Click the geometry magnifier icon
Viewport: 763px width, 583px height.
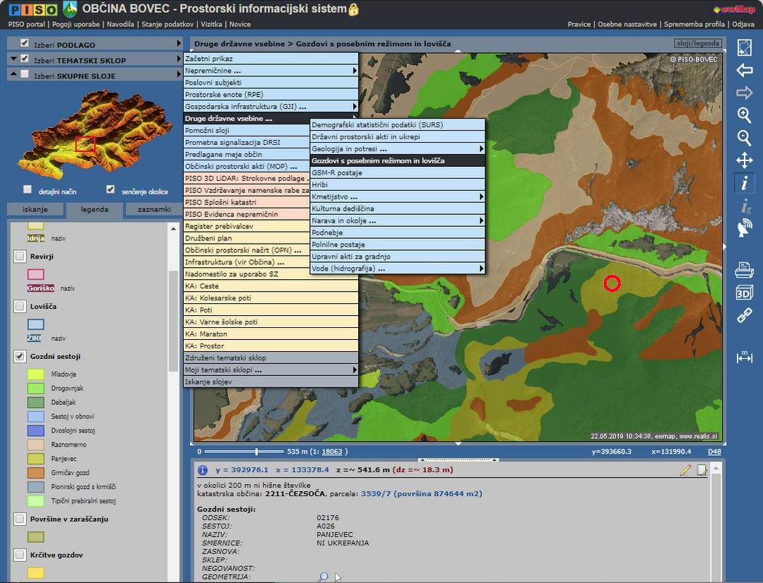pos(323,577)
